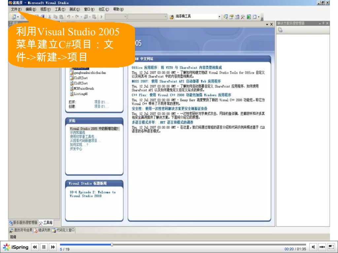
Task: Click 'Visual Studio 2005 中的新增功能?' link
Action: tap(94, 129)
